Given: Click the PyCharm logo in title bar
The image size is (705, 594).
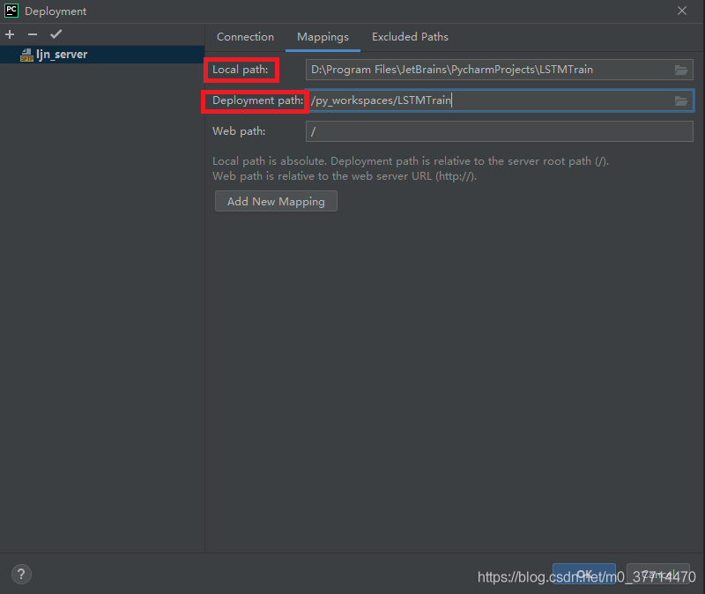Looking at the screenshot, I should coord(11,11).
